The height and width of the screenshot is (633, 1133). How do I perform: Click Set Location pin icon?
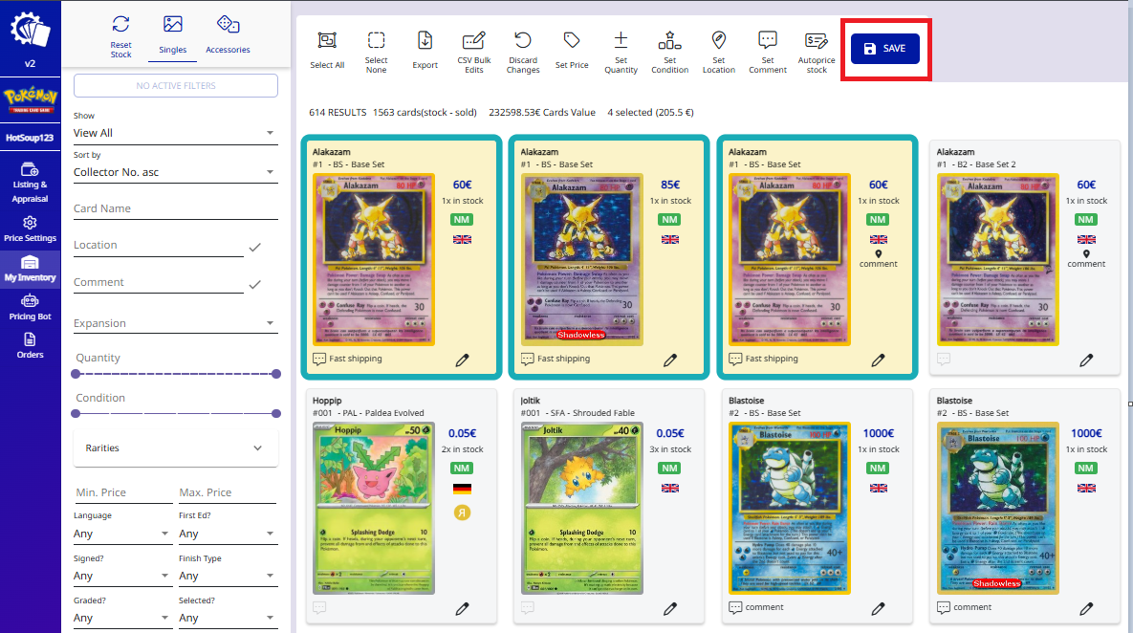pyautogui.click(x=718, y=40)
